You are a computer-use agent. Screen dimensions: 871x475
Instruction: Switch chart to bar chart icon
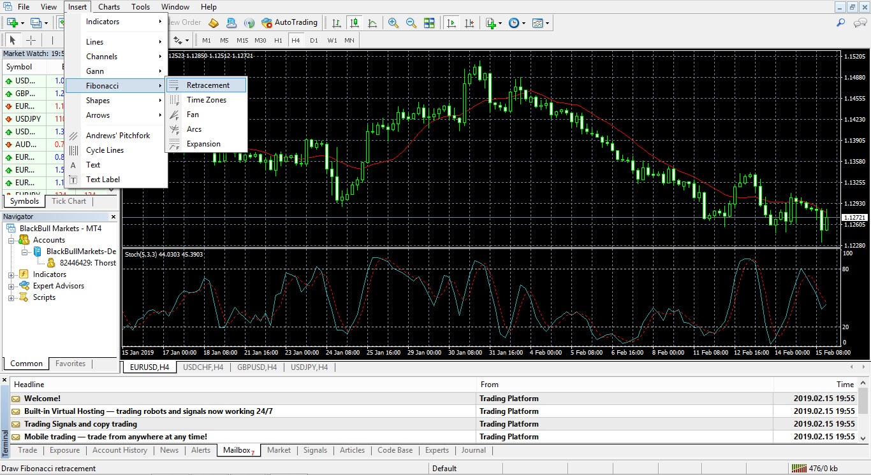tap(336, 23)
